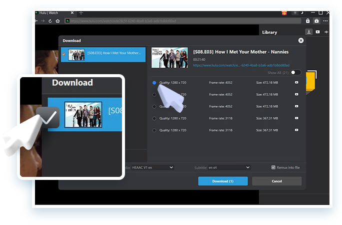Click the 00:21:40 duration text

coord(199,60)
